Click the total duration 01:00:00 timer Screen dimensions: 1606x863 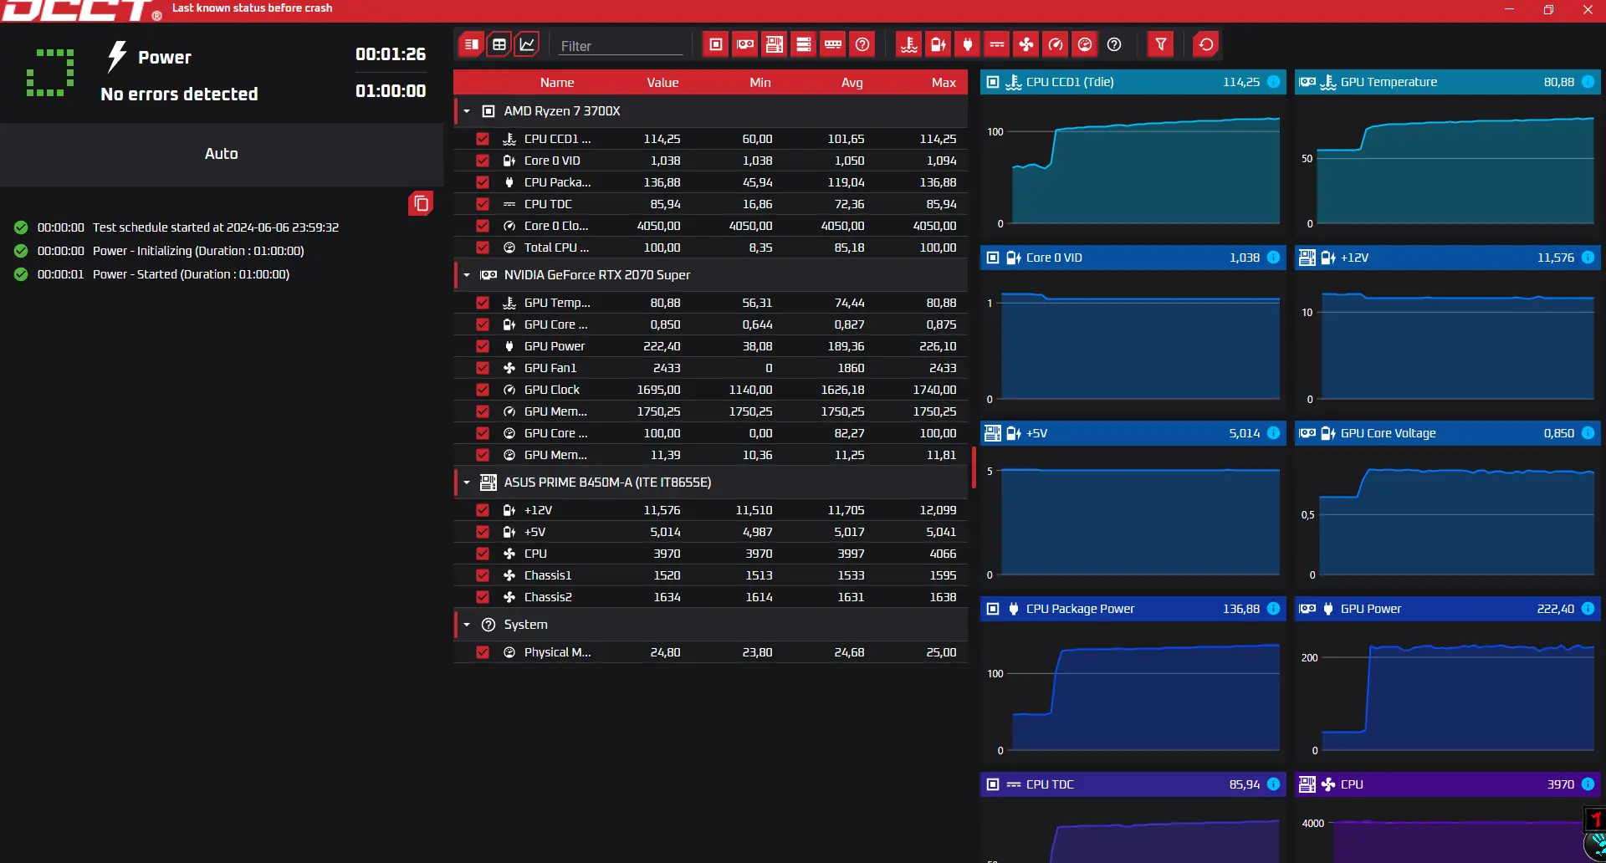tap(391, 91)
